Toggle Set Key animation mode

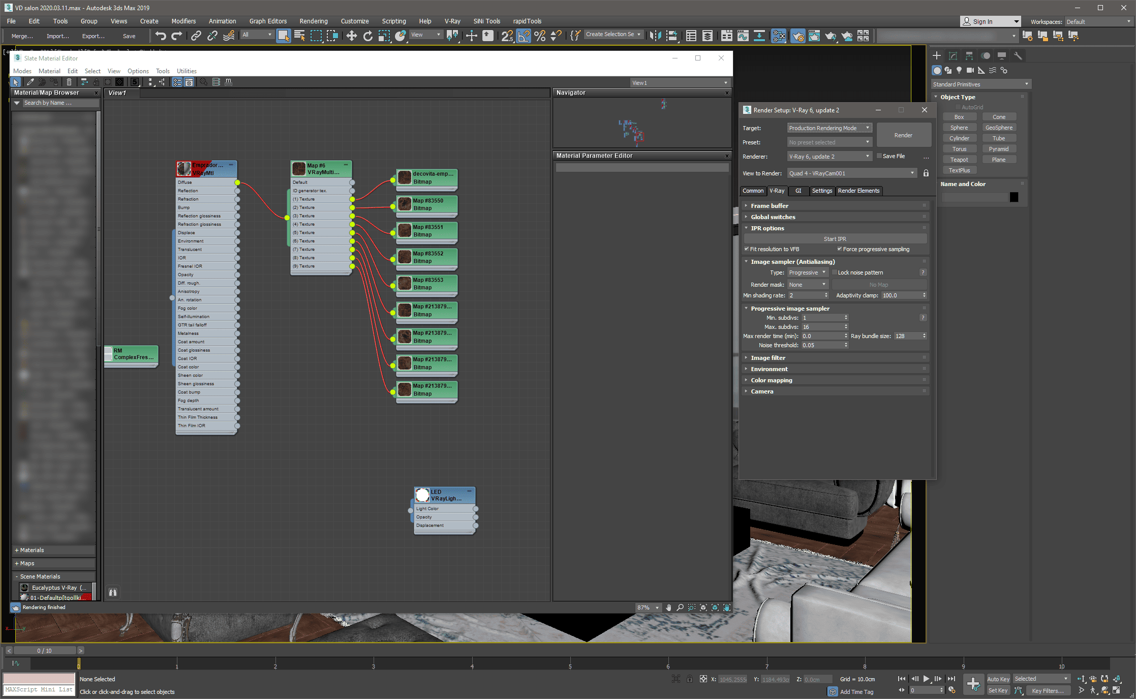click(998, 690)
